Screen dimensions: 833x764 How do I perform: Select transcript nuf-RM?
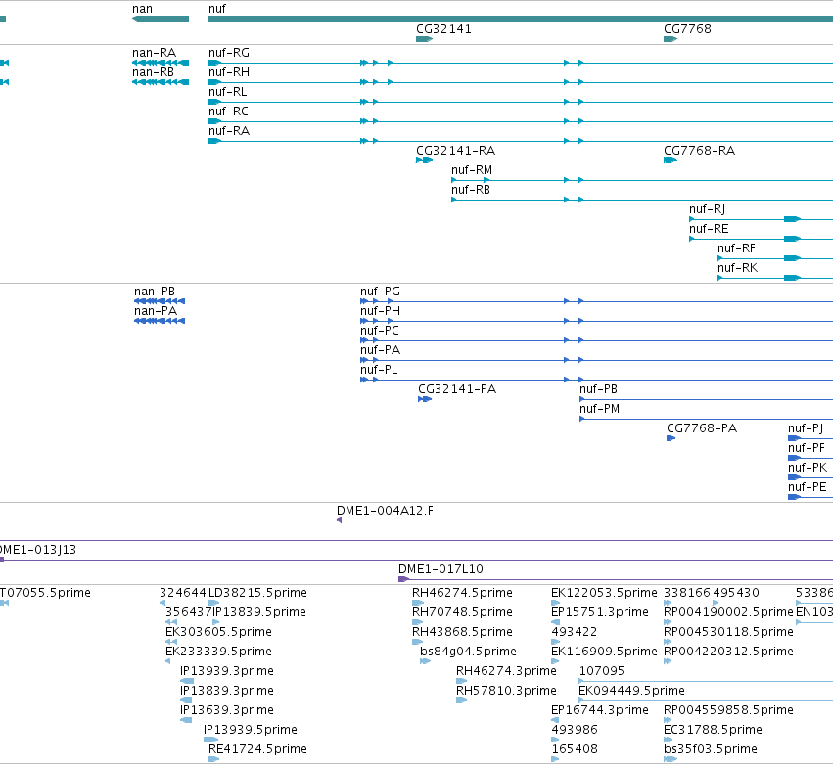[472, 170]
